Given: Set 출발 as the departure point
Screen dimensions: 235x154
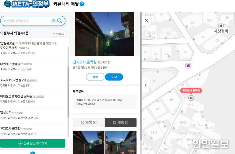Looking at the screenshot, I should pyautogui.click(x=95, y=77).
